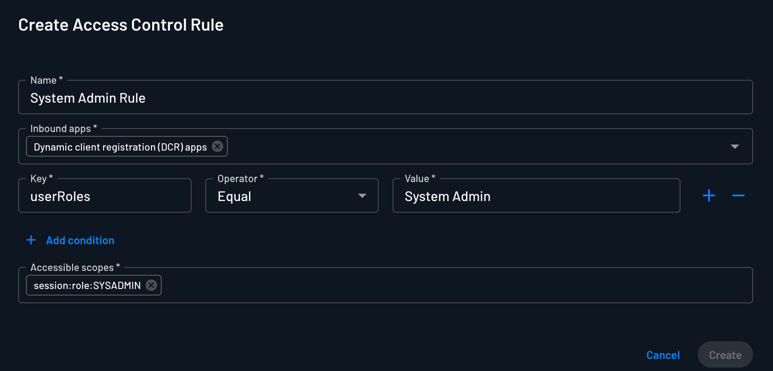Click the Inbound apps field to add more apps
This screenshot has width=773, height=371.
432,146
